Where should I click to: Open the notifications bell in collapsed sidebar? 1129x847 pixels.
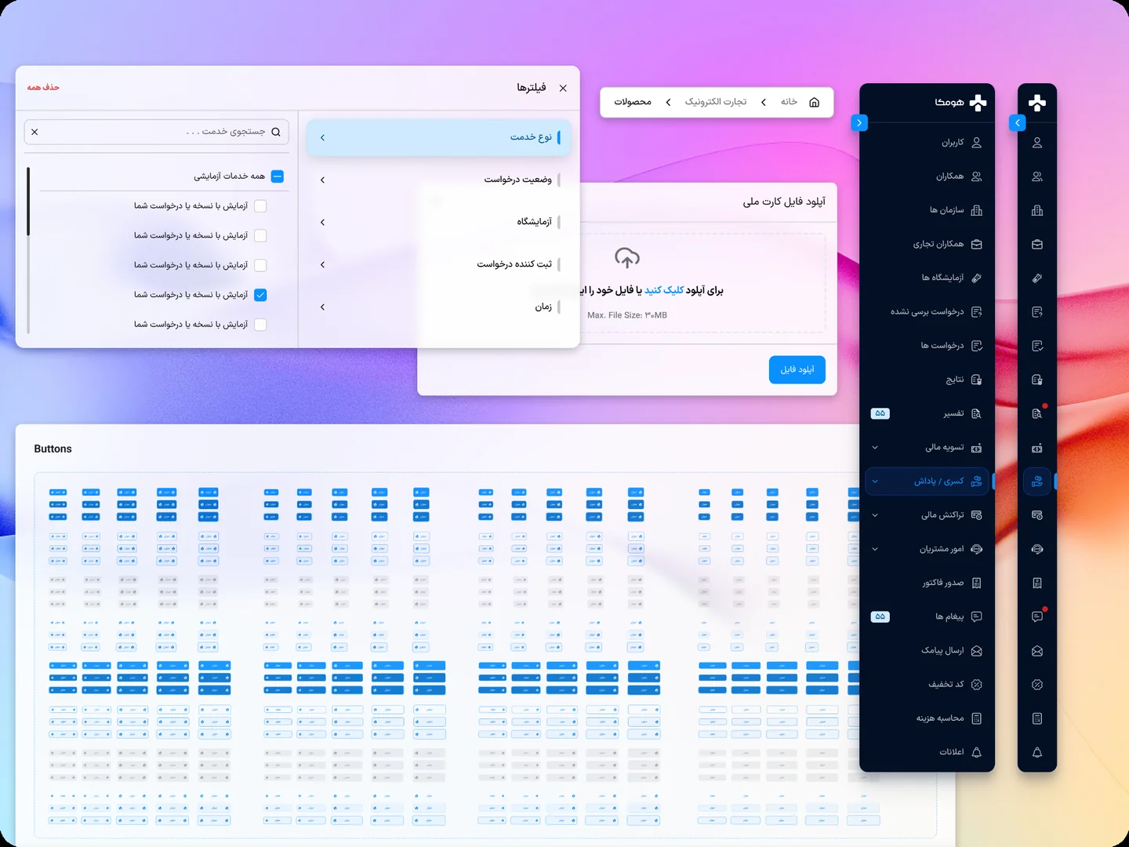tap(1036, 752)
